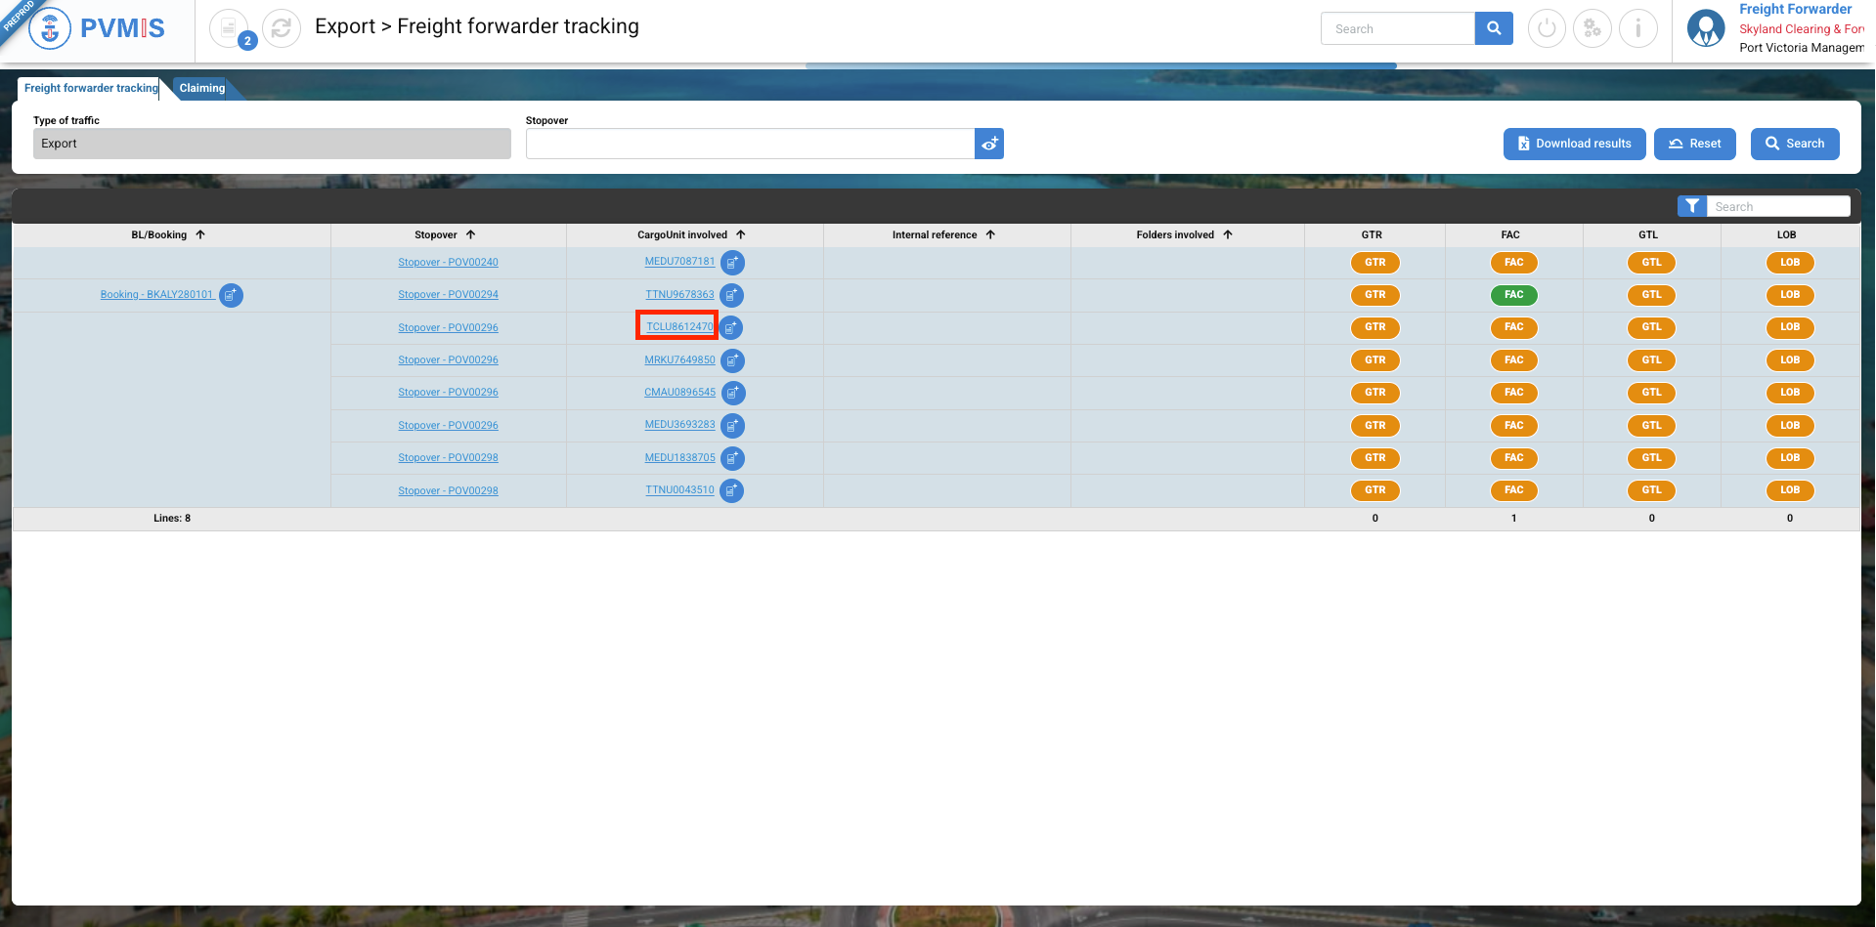This screenshot has height=927, width=1876.
Task: Select the Freight forwarder tracking tab
Action: [x=91, y=88]
